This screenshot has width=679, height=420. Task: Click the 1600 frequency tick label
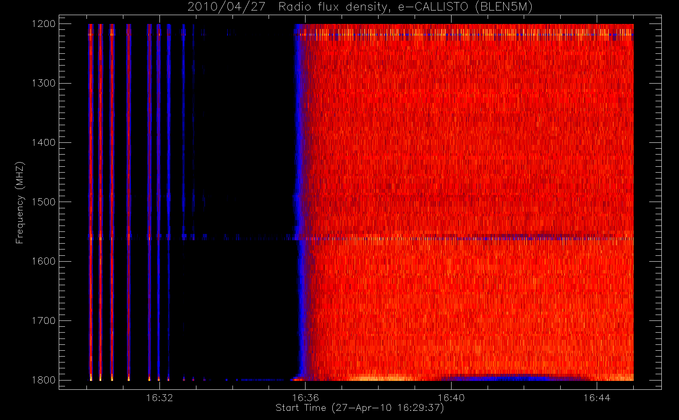pyautogui.click(x=44, y=261)
